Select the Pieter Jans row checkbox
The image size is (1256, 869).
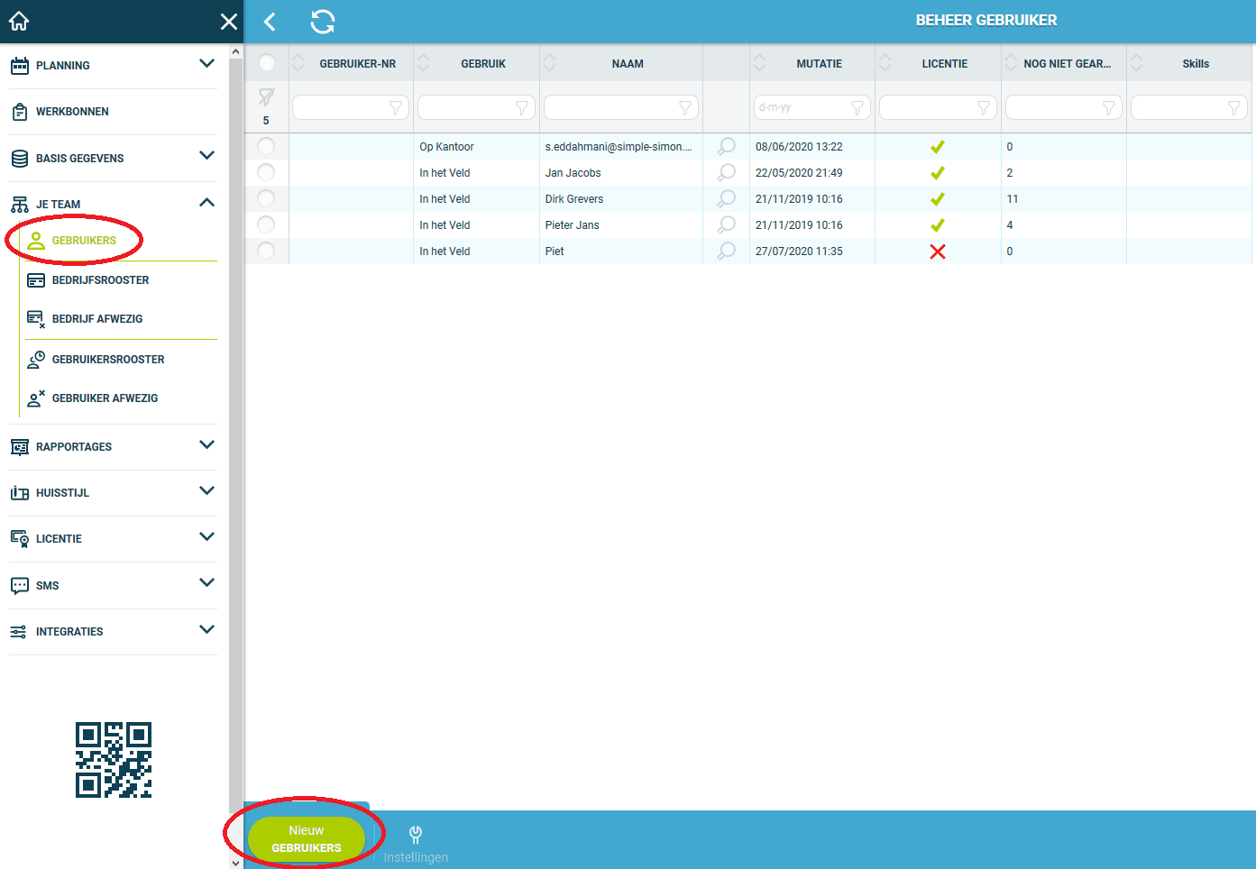tap(266, 224)
